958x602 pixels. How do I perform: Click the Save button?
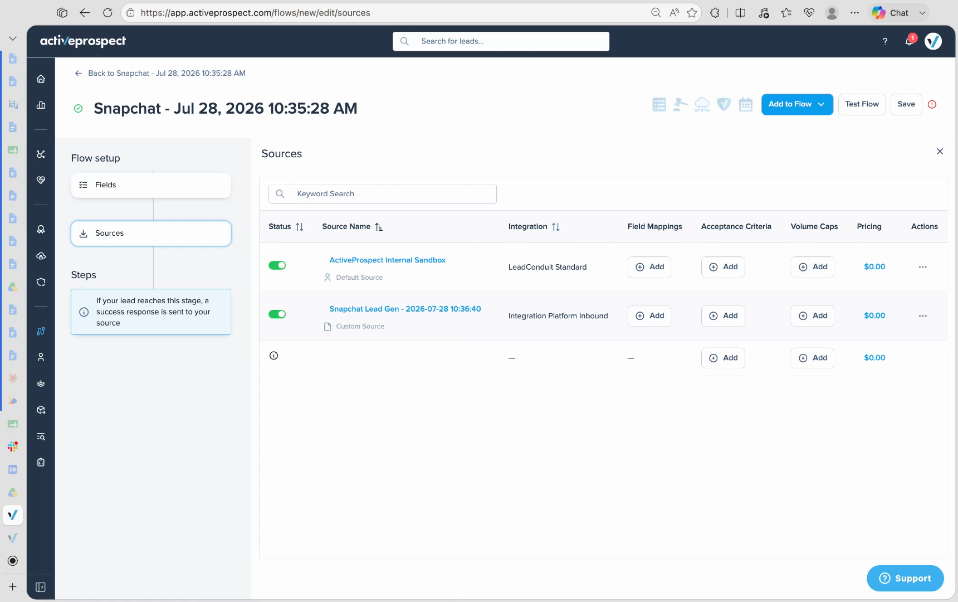pyautogui.click(x=906, y=104)
